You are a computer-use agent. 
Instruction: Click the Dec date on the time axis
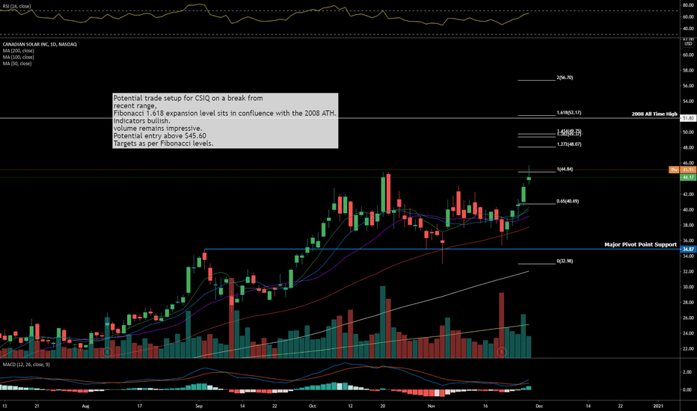click(x=539, y=406)
